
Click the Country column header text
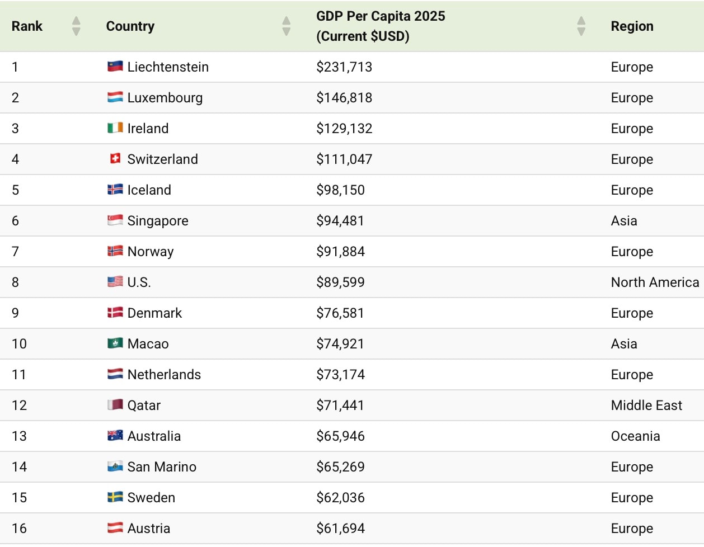[x=130, y=26]
